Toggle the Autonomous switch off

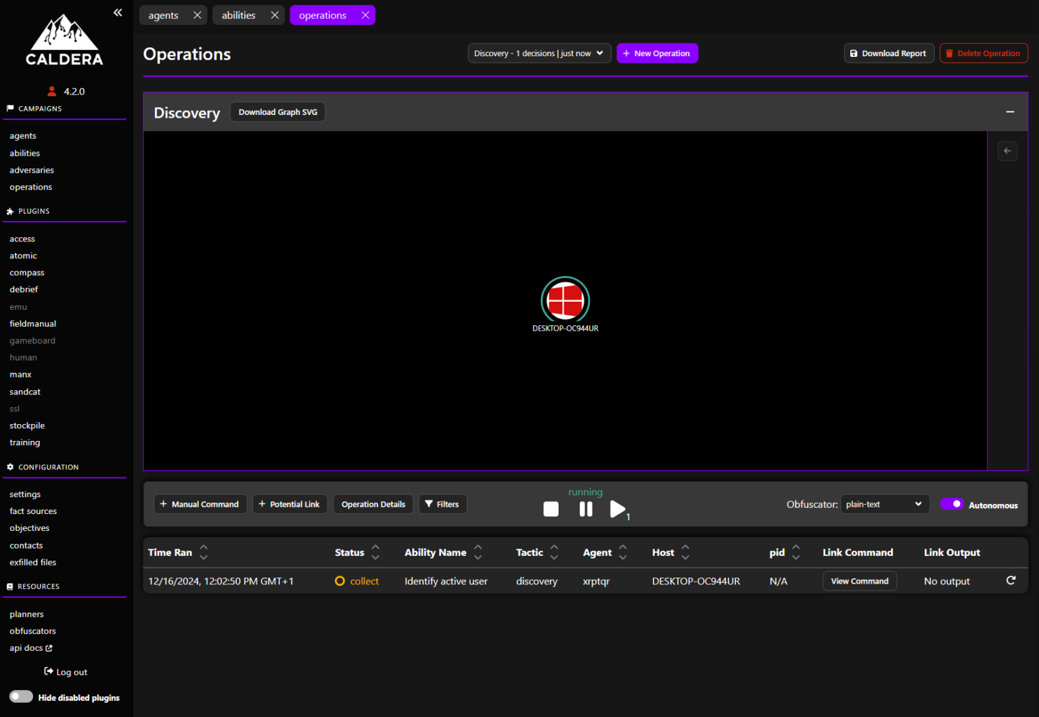click(951, 504)
